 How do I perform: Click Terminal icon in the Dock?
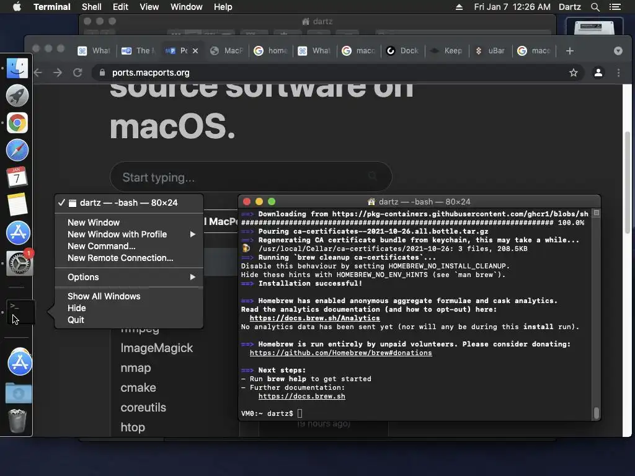click(20, 312)
